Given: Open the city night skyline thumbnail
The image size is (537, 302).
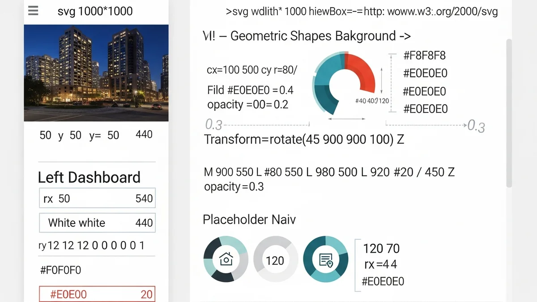Looking at the screenshot, I should 96,73.
